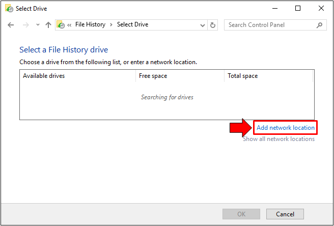Click the File History icon in address bar
The height and width of the screenshot is (226, 334).
(61, 25)
